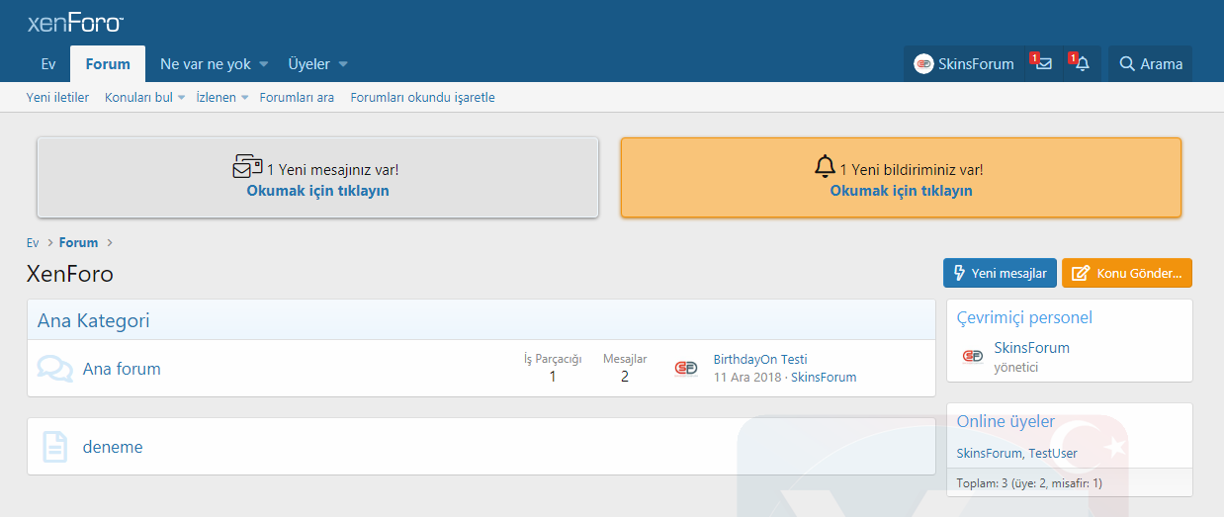The height and width of the screenshot is (517, 1224).
Task: Click last poster avatar in Ana forum row
Action: coord(685,368)
